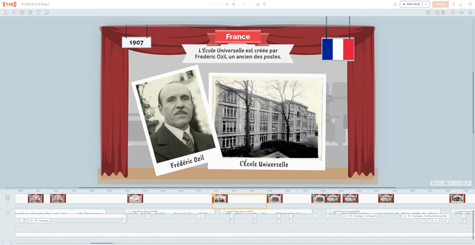
Task: Click the Share icon
Action: [x=454, y=4]
